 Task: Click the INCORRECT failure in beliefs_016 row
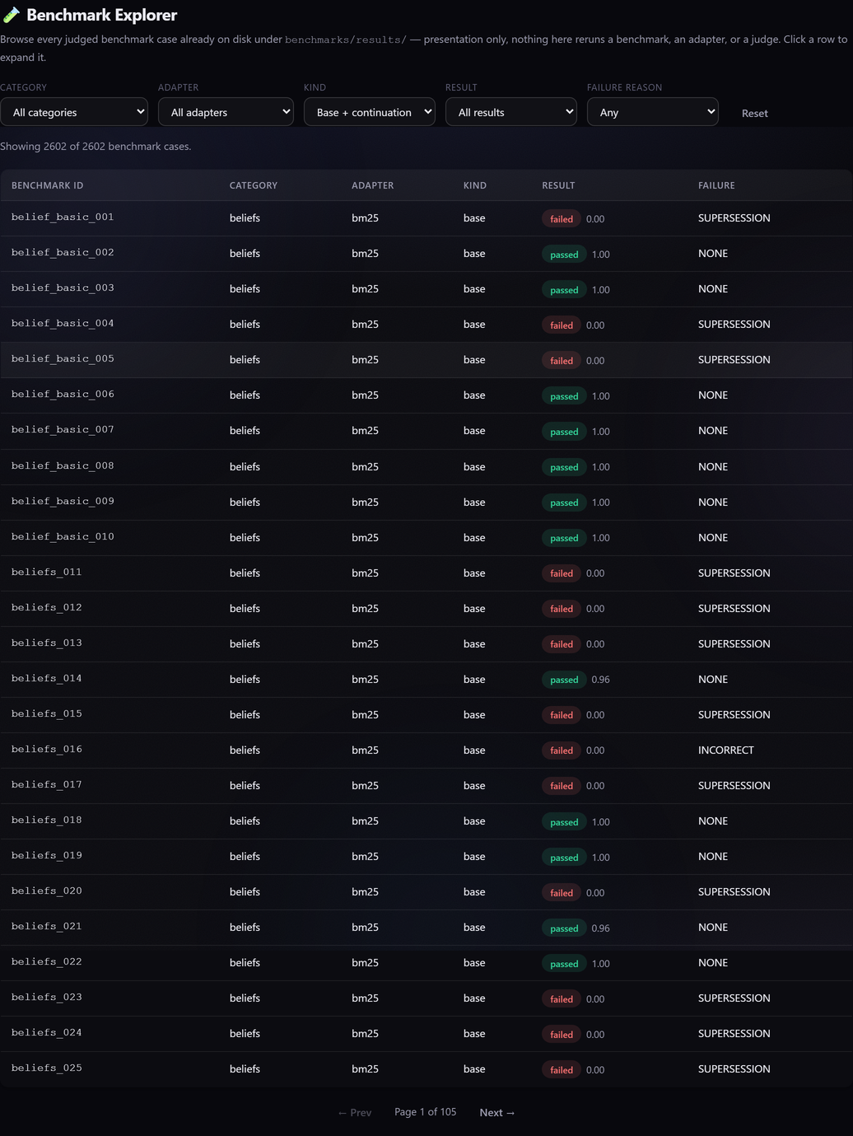(x=725, y=750)
